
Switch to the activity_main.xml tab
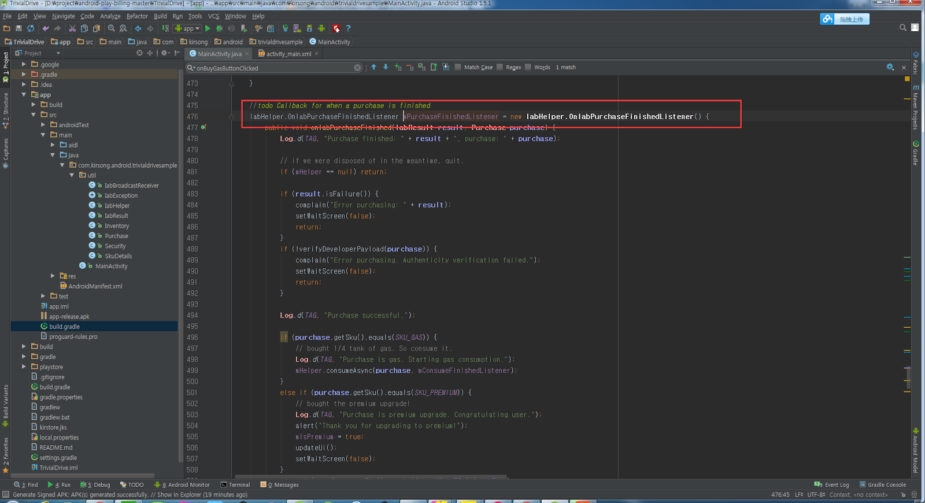tap(288, 54)
